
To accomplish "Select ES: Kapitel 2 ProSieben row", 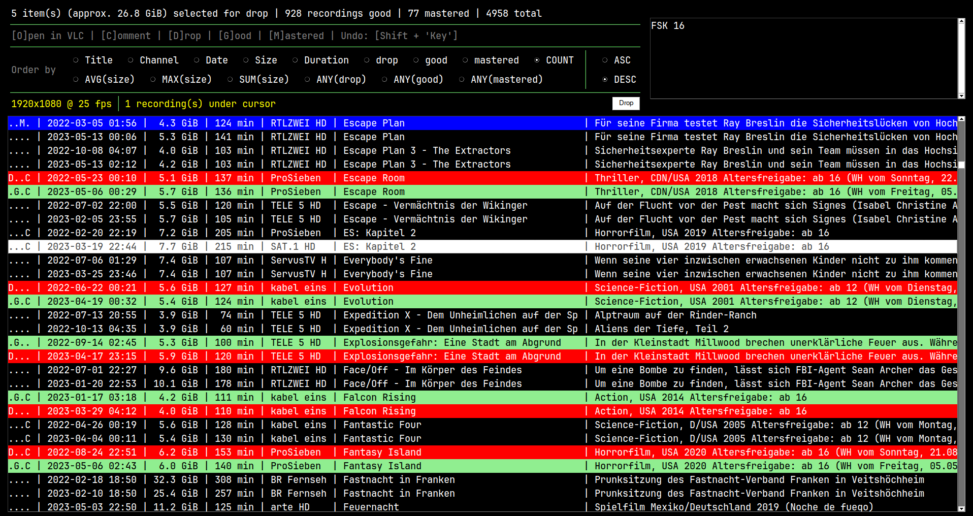I will pyautogui.click(x=482, y=233).
